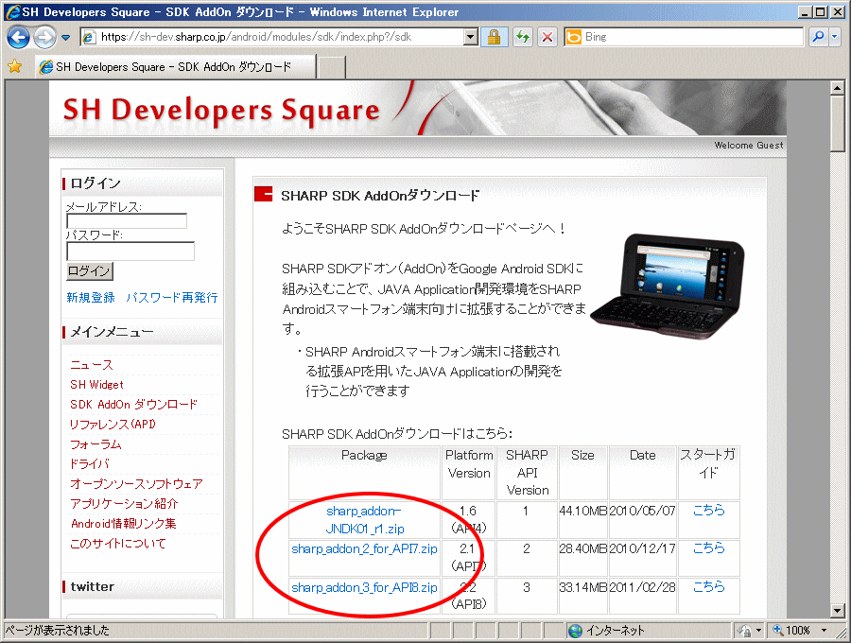Viewport: 851px width, 643px height.
Task: Click the vertical scrollbar thumb
Action: click(x=838, y=123)
